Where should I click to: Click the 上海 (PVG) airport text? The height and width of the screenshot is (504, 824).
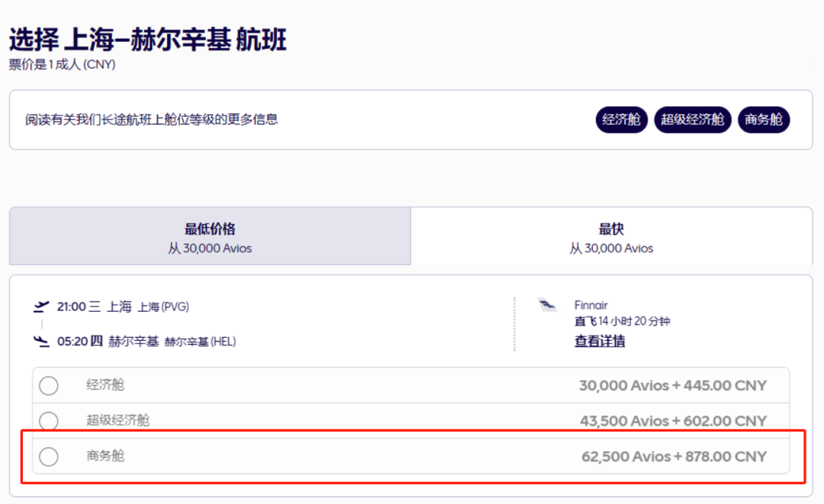tap(163, 307)
